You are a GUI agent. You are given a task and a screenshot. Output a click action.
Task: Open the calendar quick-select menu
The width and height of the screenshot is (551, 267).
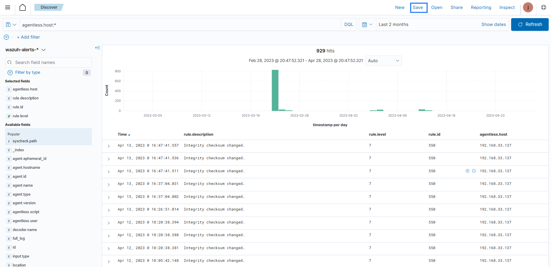pos(367,24)
